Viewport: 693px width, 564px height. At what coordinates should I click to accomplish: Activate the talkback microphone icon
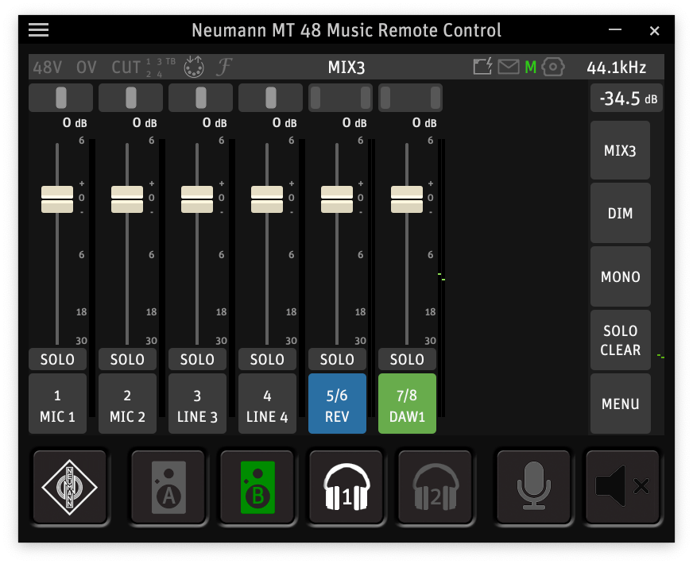coord(533,487)
